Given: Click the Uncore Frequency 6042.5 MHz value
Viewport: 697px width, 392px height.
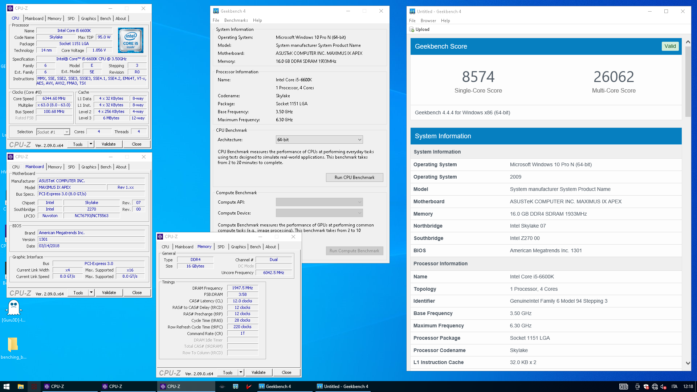Looking at the screenshot, I should coord(274,273).
